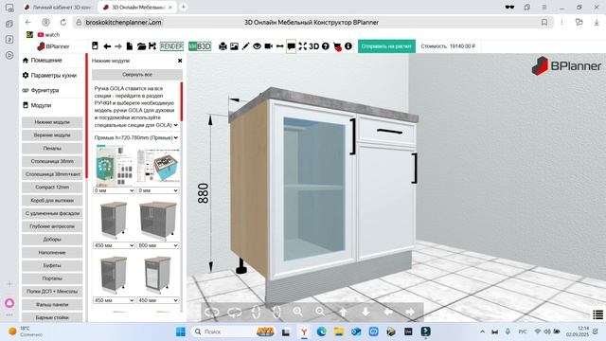Switch to the Личный кабинет browser tab
Image resolution: width=606 pixels, height=341 pixels.
click(x=57, y=8)
